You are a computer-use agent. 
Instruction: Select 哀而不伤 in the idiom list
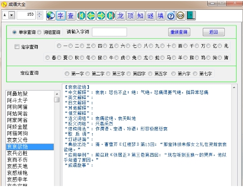(x=30, y=160)
